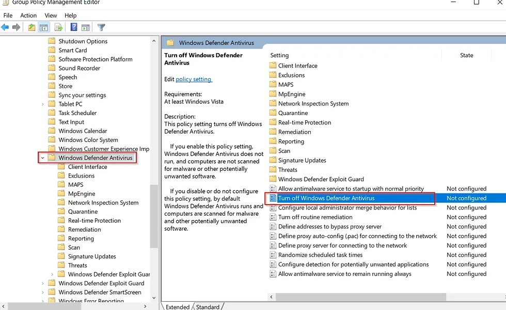Open the View menu
Screen dimensions: 506x310
tap(51, 15)
